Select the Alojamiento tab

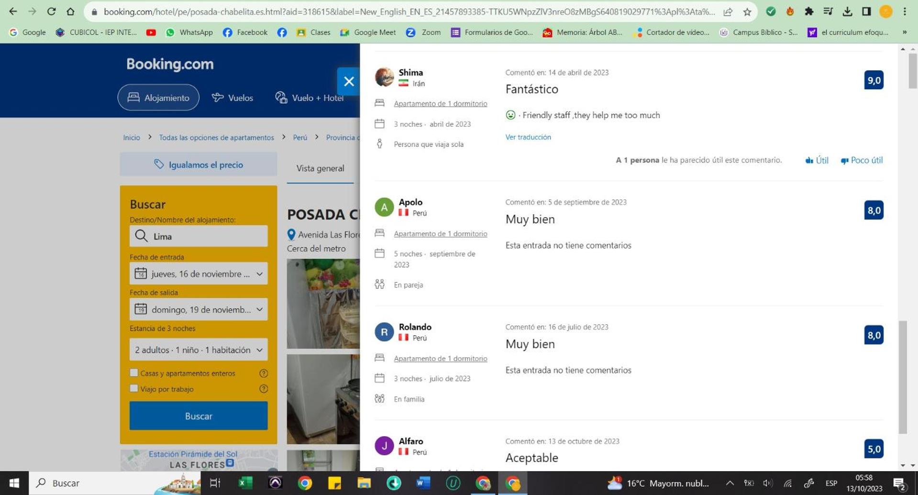[158, 98]
